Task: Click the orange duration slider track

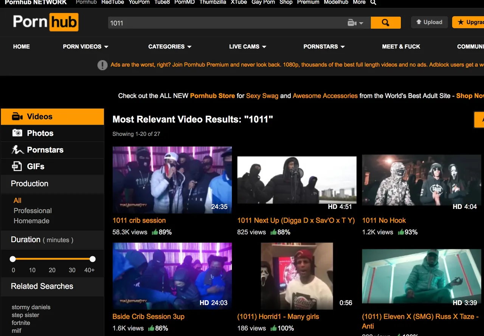Action: point(53,259)
